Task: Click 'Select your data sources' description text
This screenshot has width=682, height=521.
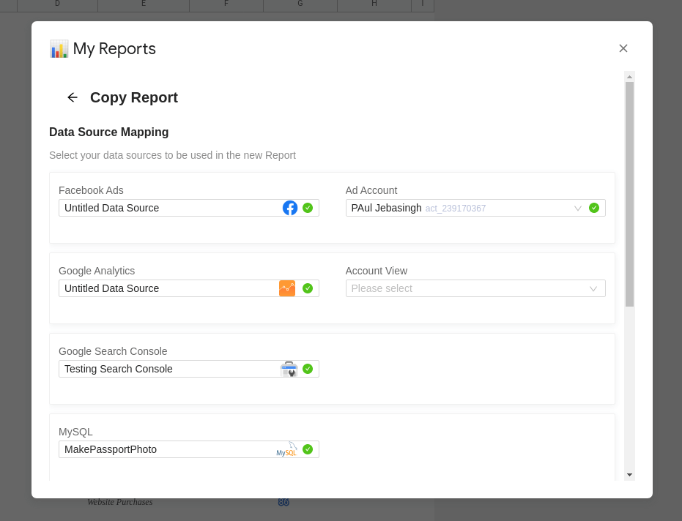Action: click(172, 155)
